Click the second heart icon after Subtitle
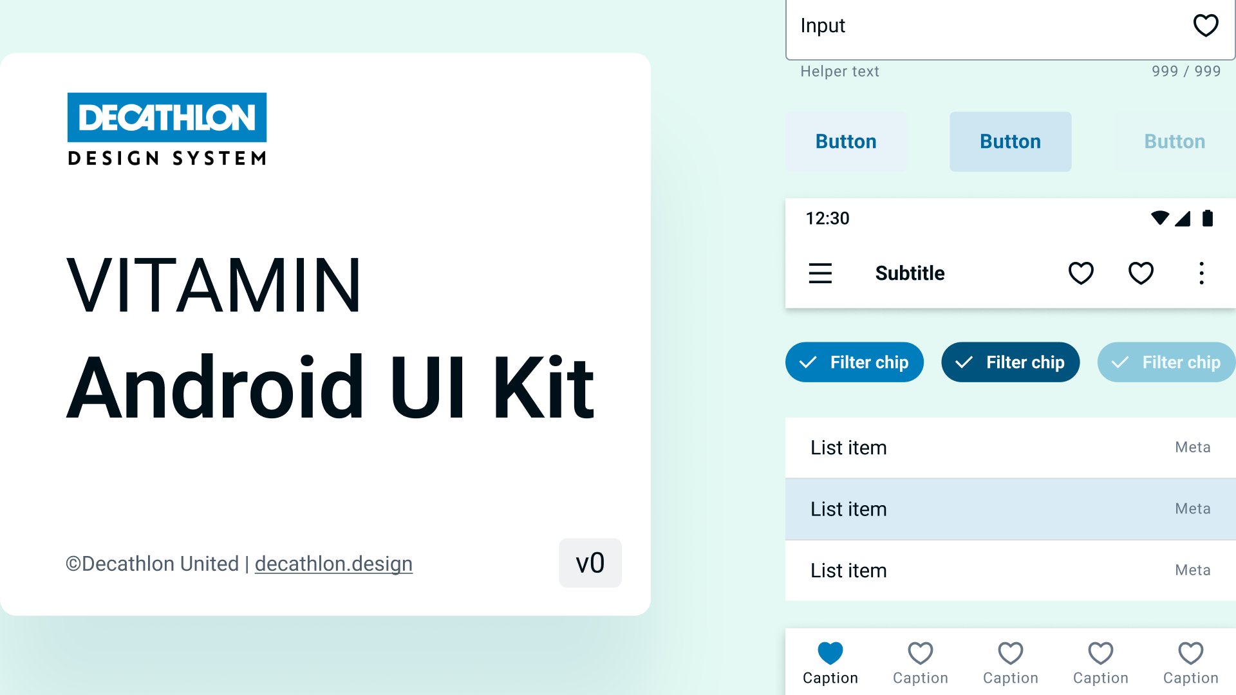Viewport: 1236px width, 695px height. [x=1141, y=273]
